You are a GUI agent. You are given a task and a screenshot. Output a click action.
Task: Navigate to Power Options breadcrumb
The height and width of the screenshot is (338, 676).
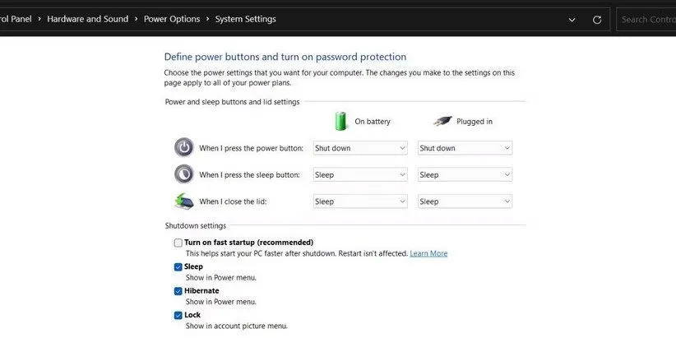pyautogui.click(x=171, y=19)
